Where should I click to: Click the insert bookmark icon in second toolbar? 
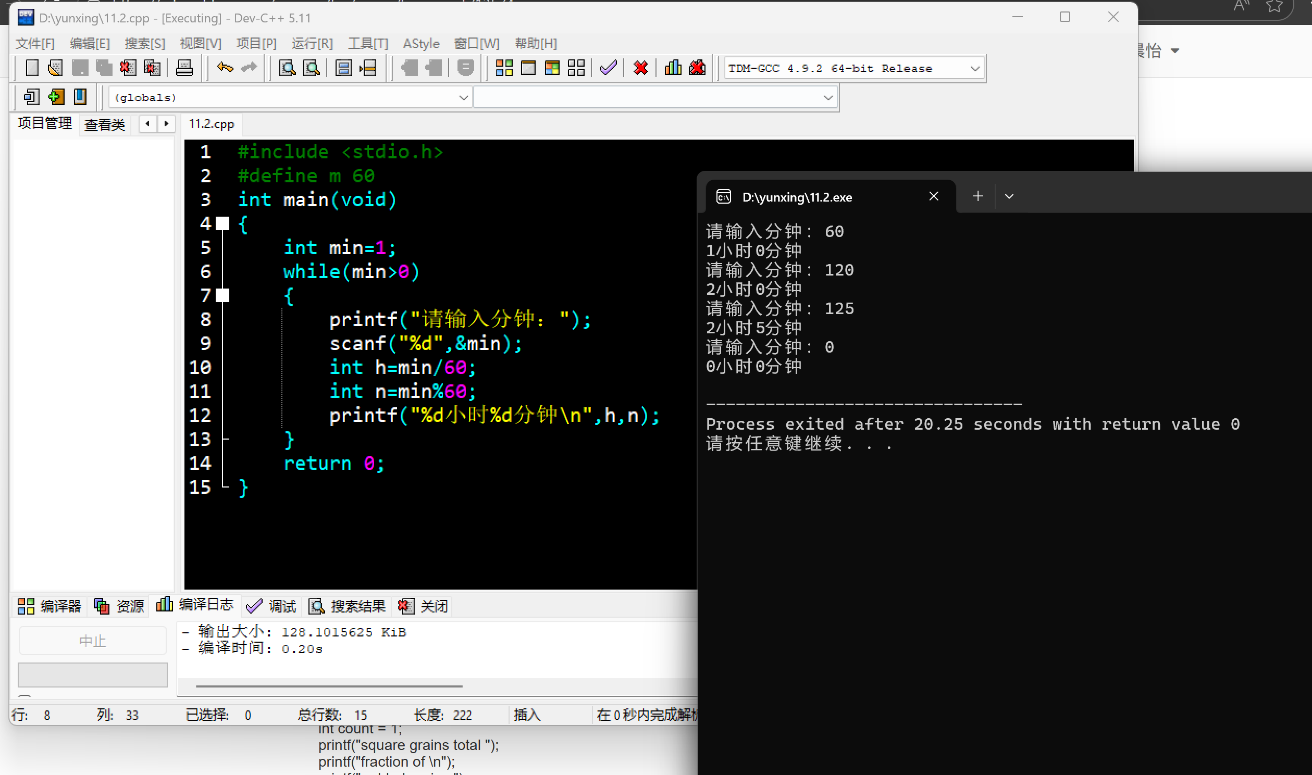(56, 97)
